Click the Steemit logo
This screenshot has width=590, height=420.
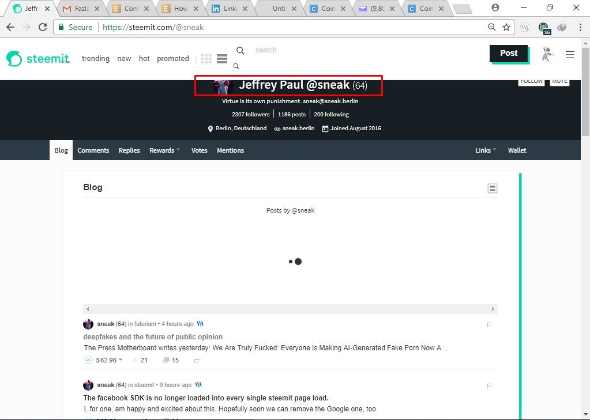(x=38, y=59)
